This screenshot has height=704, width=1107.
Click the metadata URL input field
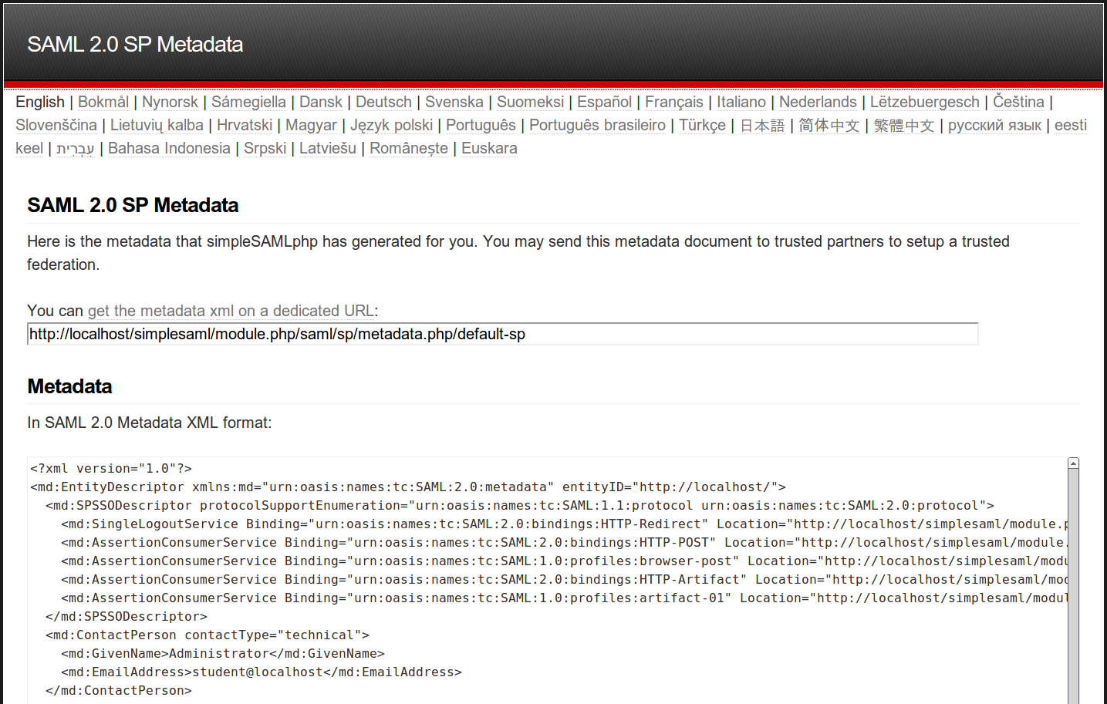click(x=503, y=334)
